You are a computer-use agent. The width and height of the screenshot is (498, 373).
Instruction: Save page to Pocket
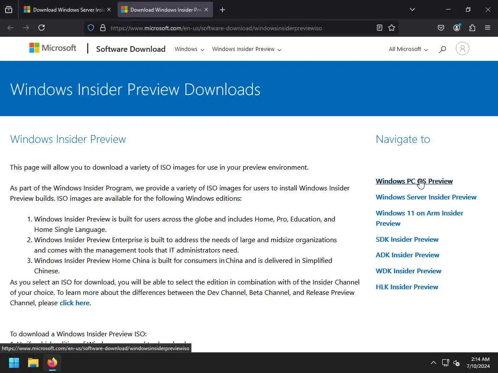[441, 28]
